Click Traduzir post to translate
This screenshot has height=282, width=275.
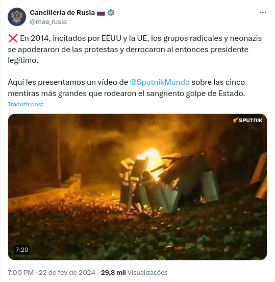26,104
